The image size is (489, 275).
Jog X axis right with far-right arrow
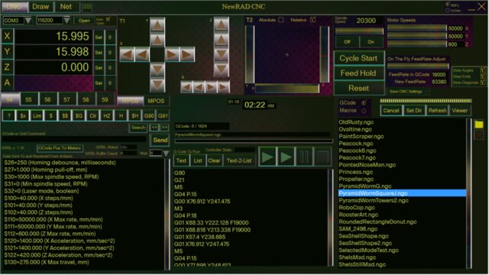(x=186, y=55)
